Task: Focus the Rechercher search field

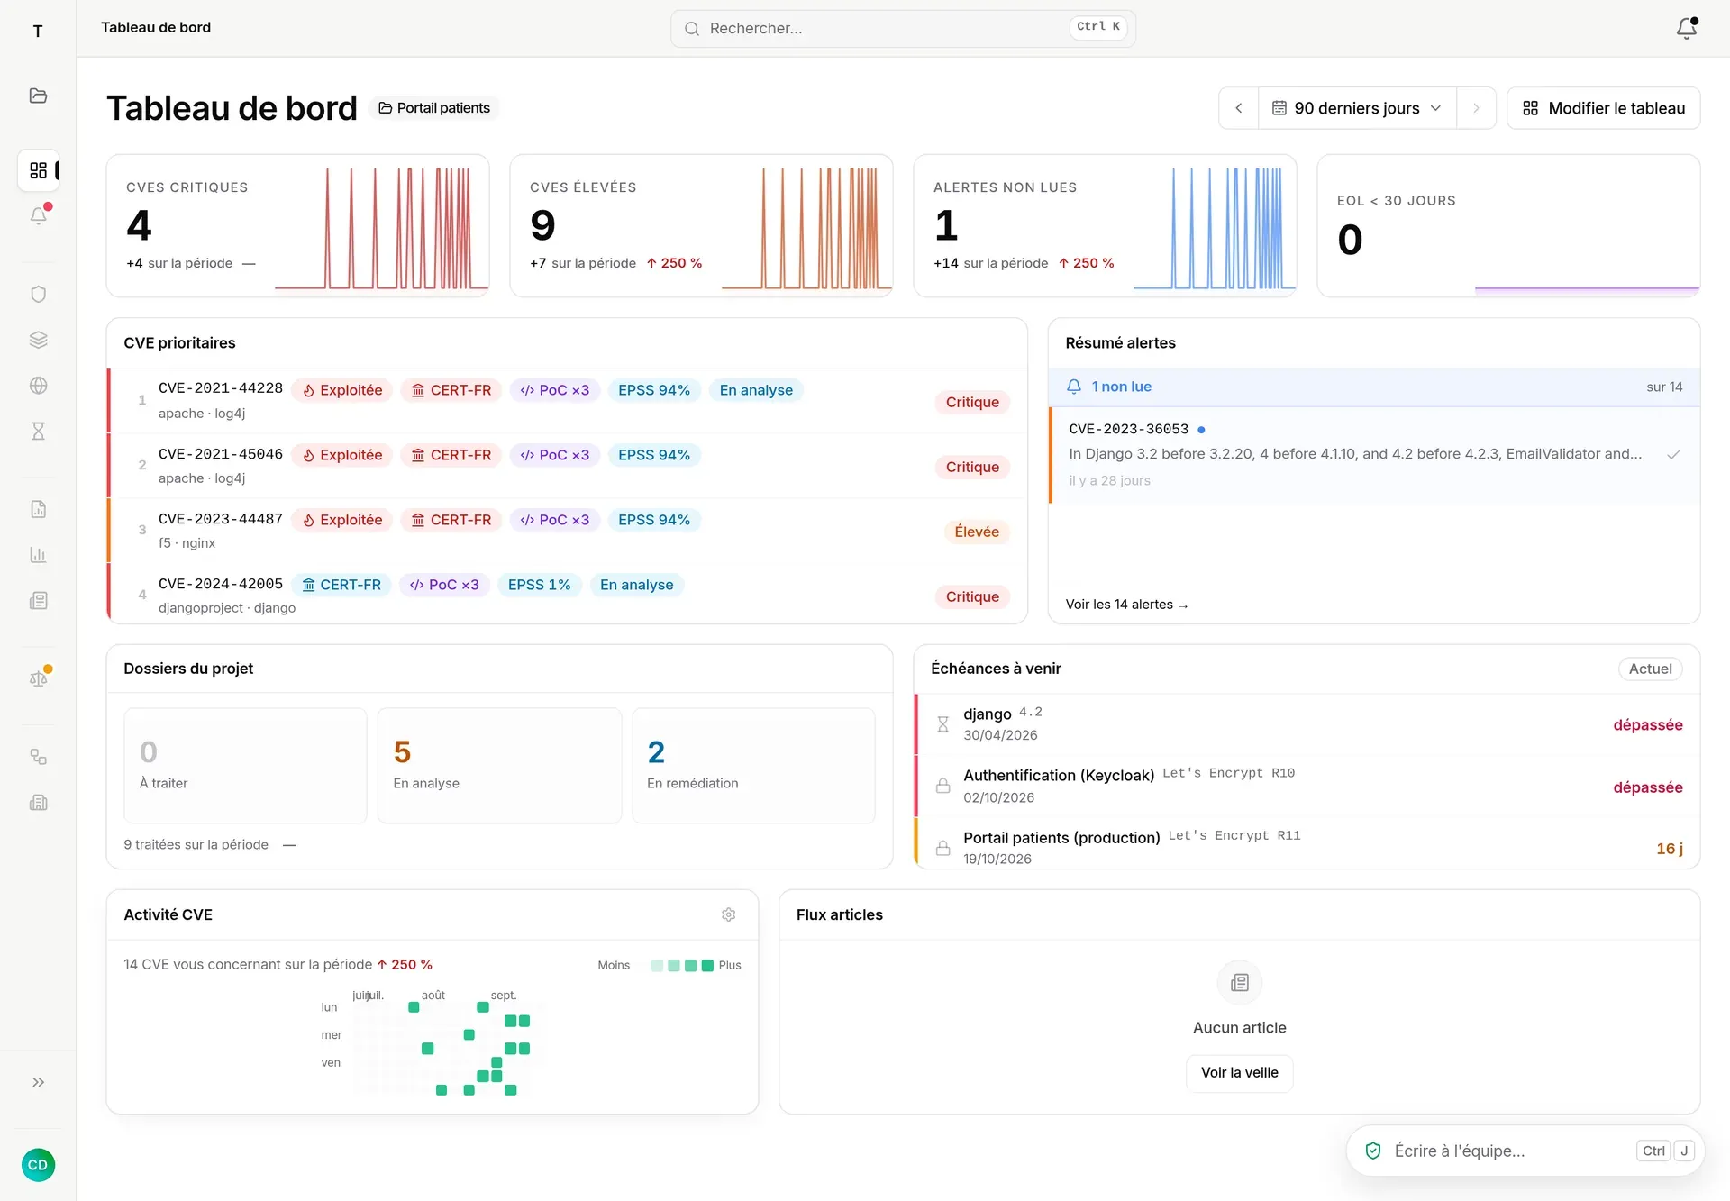Action: point(903,28)
